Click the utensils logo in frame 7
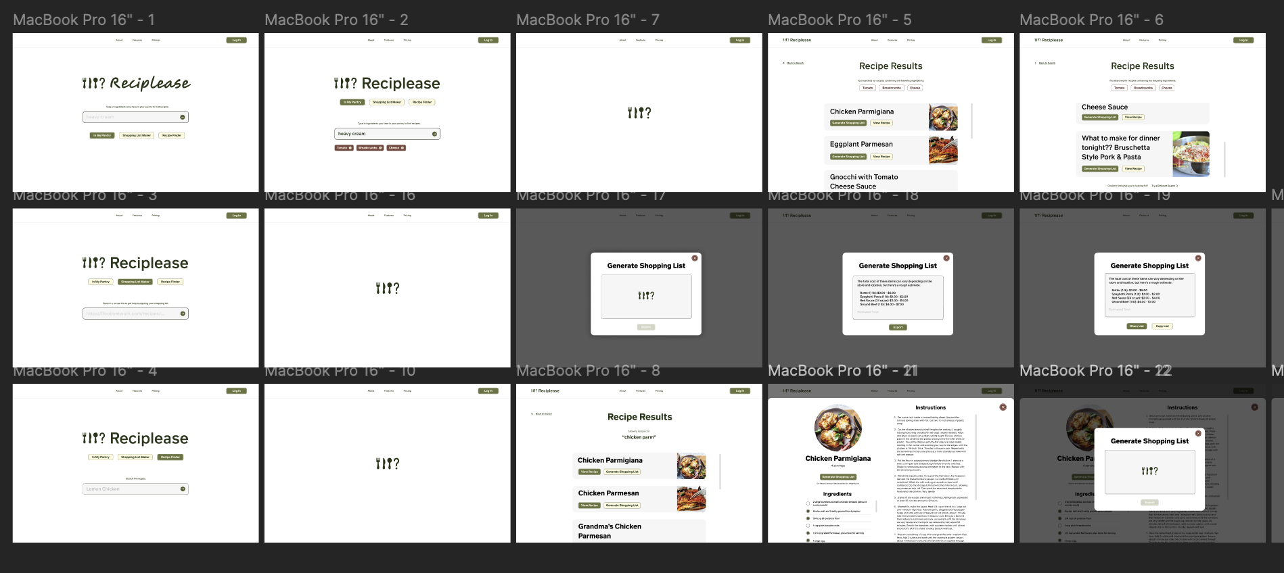Viewport: 1284px width, 573px height. (x=639, y=113)
